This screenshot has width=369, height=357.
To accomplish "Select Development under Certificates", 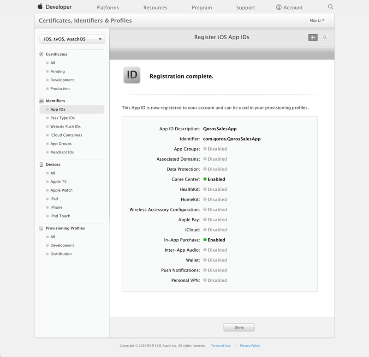I will click(62, 80).
